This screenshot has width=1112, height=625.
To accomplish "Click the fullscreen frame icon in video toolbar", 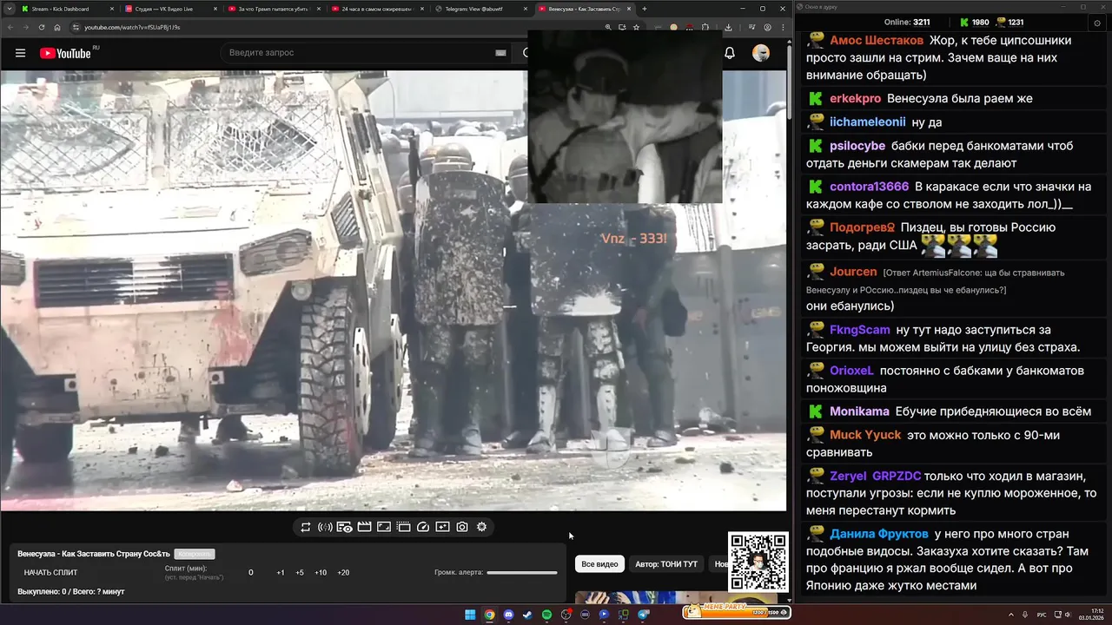I will [x=384, y=527].
